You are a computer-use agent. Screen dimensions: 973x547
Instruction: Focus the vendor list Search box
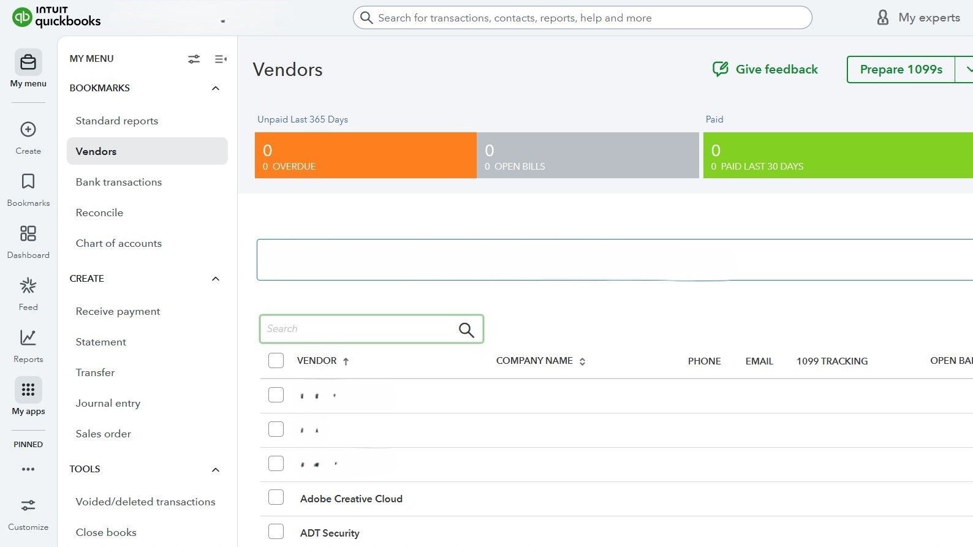click(371, 329)
